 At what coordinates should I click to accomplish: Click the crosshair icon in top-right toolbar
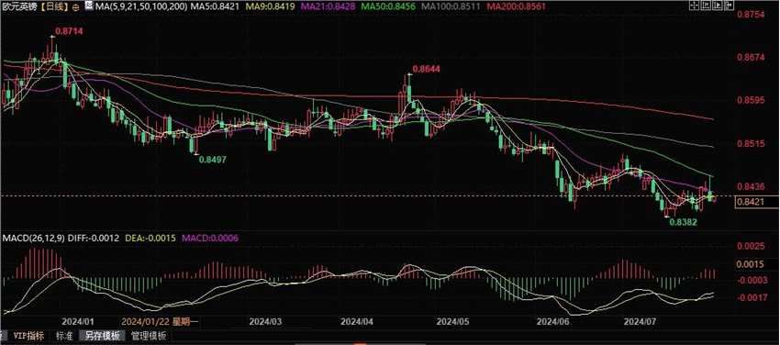coord(695,5)
